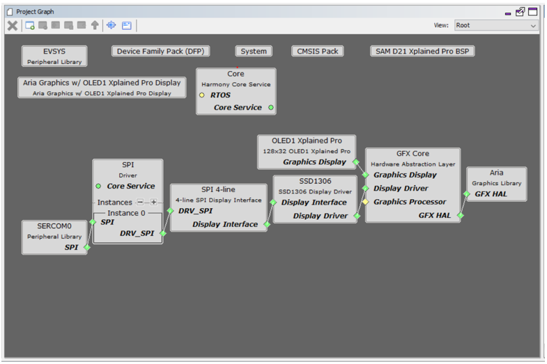Screen dimensions: 547x364
Task: Click Graphics Display diamond on GFX Core
Action: (366, 175)
